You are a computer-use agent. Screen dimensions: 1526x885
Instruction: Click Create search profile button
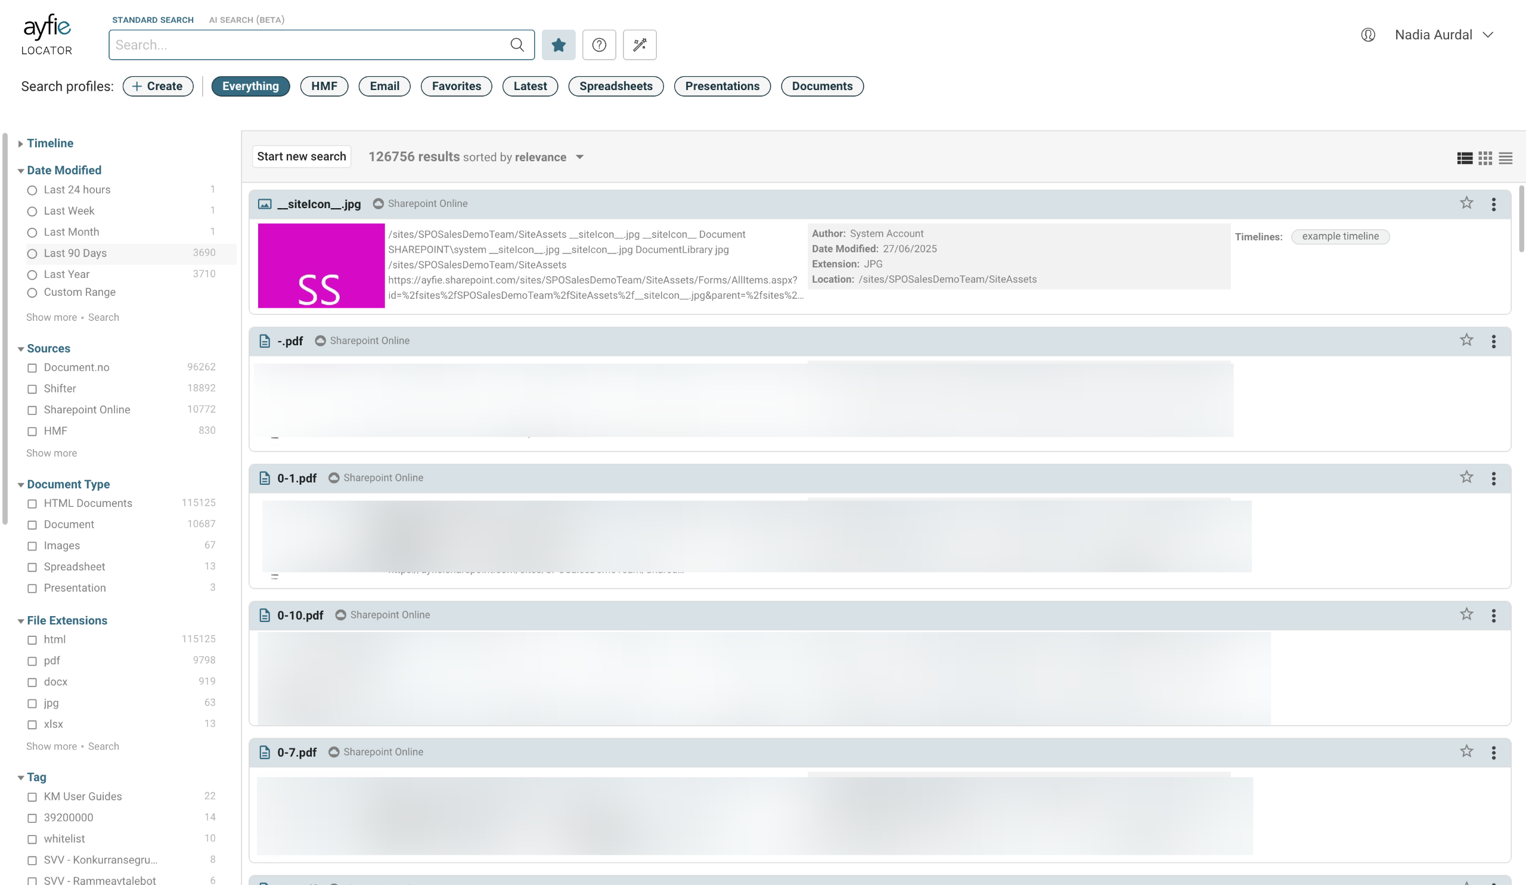point(157,86)
